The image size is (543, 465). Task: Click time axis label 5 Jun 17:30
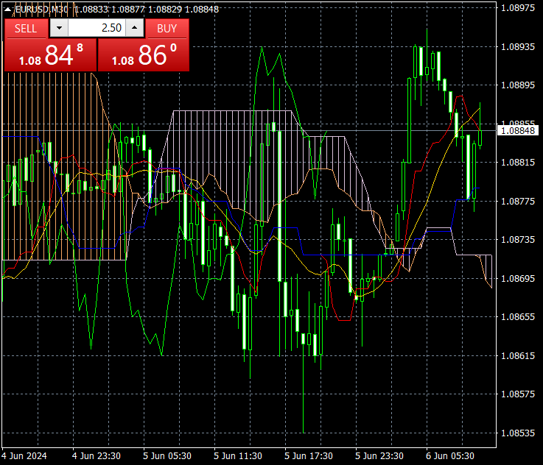click(x=309, y=456)
